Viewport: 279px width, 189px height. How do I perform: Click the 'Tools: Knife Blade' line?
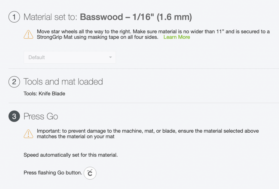(x=44, y=94)
